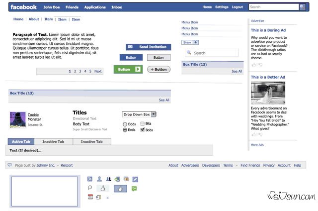318x211 pixels.
Task: Open Inbox in the top navigation
Action: click(117, 7)
